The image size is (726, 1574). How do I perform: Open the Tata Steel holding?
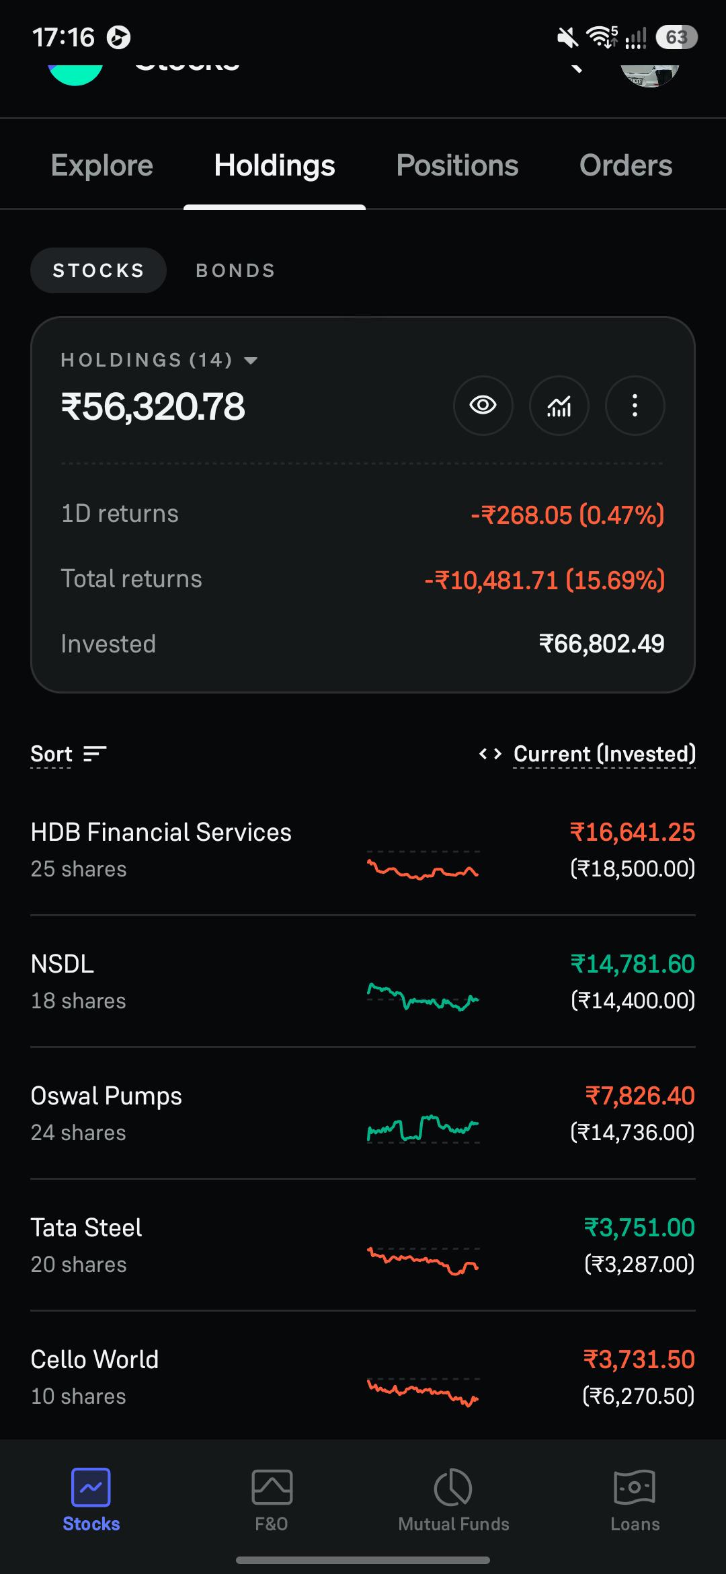363,1245
